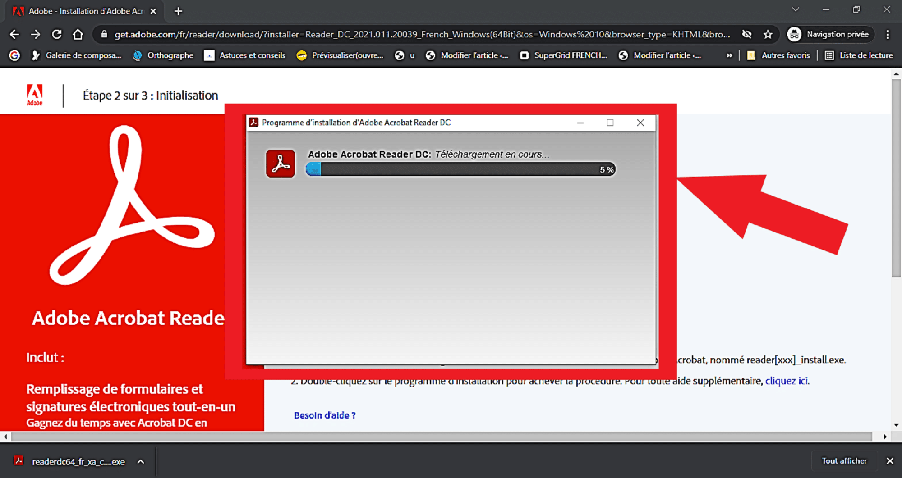Screen dimensions: 902x478
Task: Select the Adobe Installation tab
Action: tap(85, 11)
